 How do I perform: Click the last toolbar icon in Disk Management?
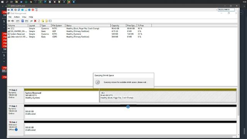[50, 21]
